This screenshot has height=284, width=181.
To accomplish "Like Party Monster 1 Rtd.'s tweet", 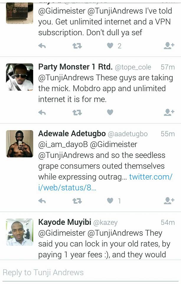I will coord(110,113).
